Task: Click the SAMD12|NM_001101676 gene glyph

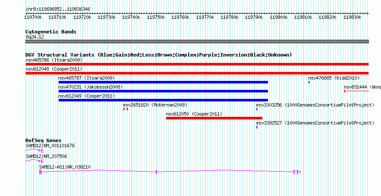Action: tap(34, 151)
